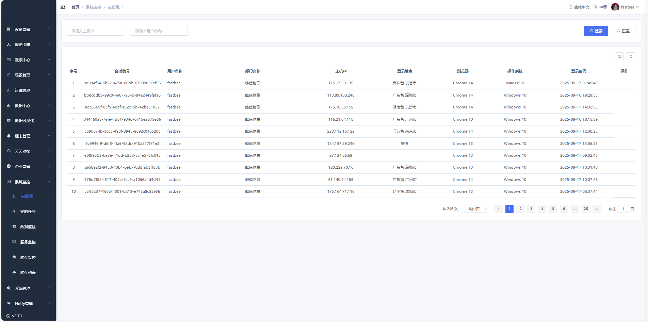Click the host IP input field
648x322 pixels.
(96, 31)
